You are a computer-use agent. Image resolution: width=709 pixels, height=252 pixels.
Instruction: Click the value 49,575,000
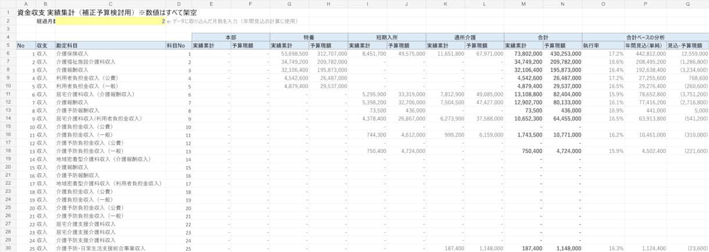(x=411, y=53)
